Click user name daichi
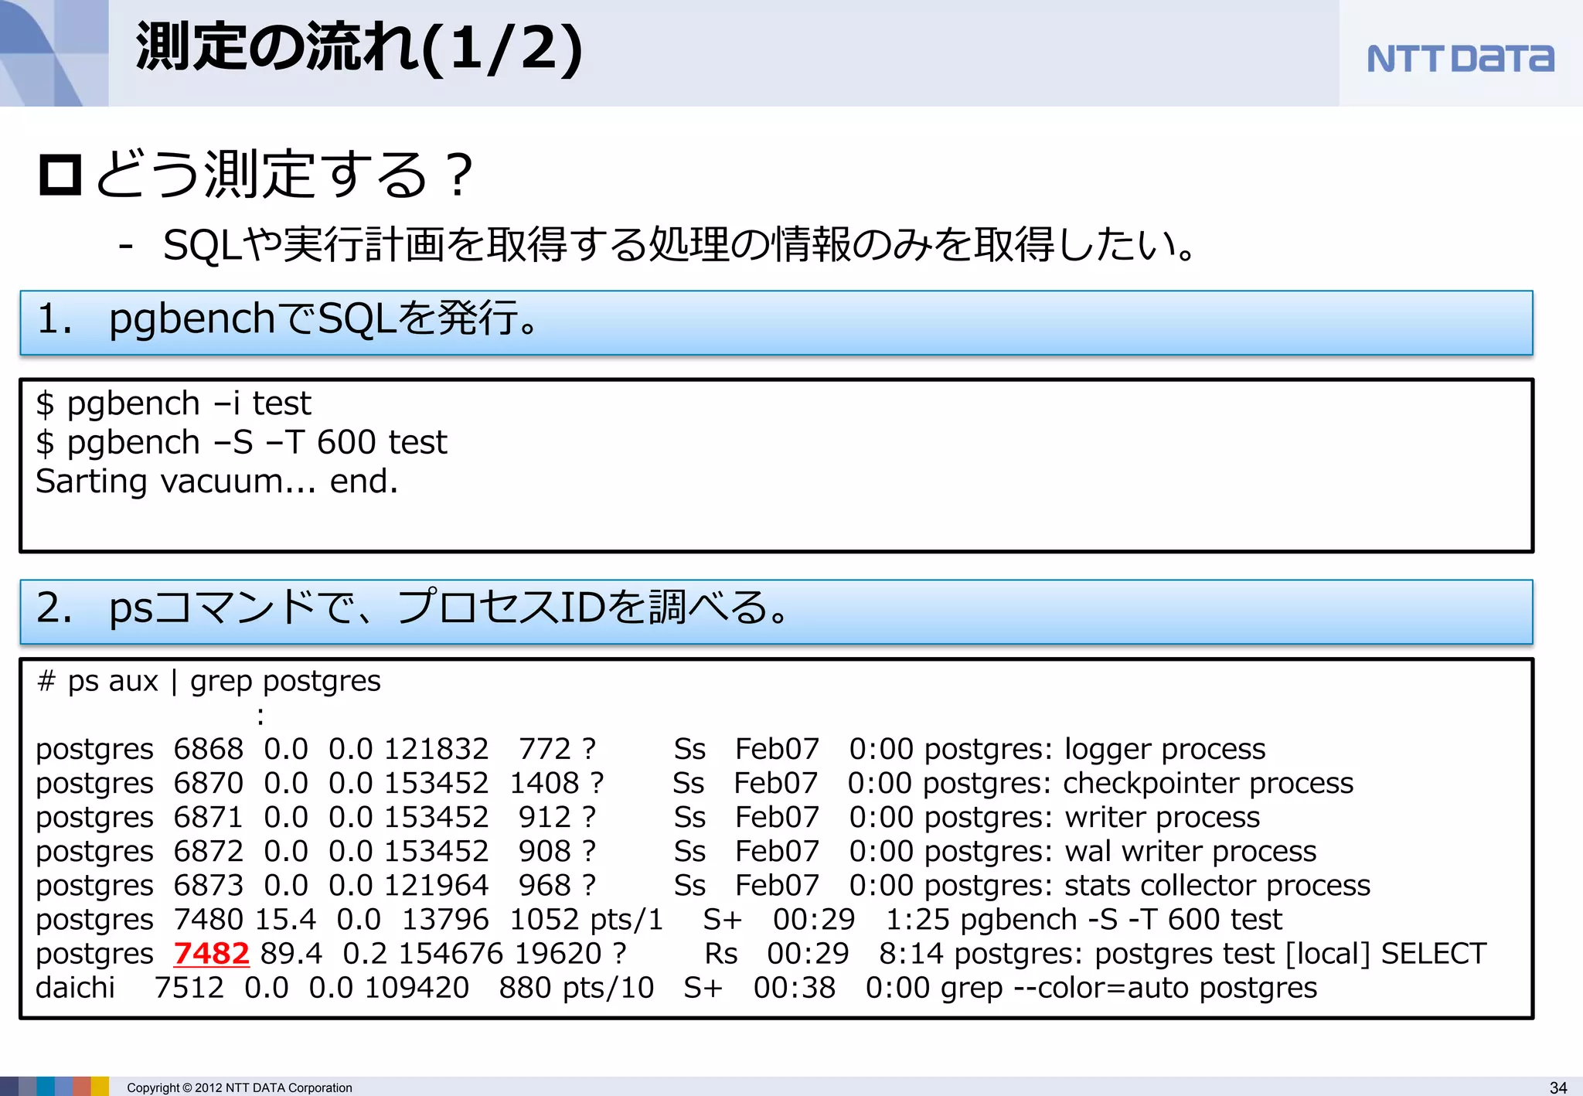 (x=75, y=987)
